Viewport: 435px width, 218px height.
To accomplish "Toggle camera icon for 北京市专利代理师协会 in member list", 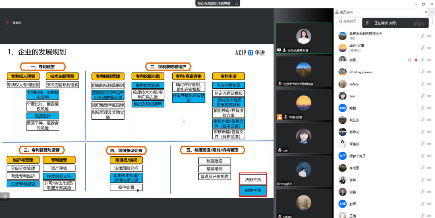I will coord(429,36).
